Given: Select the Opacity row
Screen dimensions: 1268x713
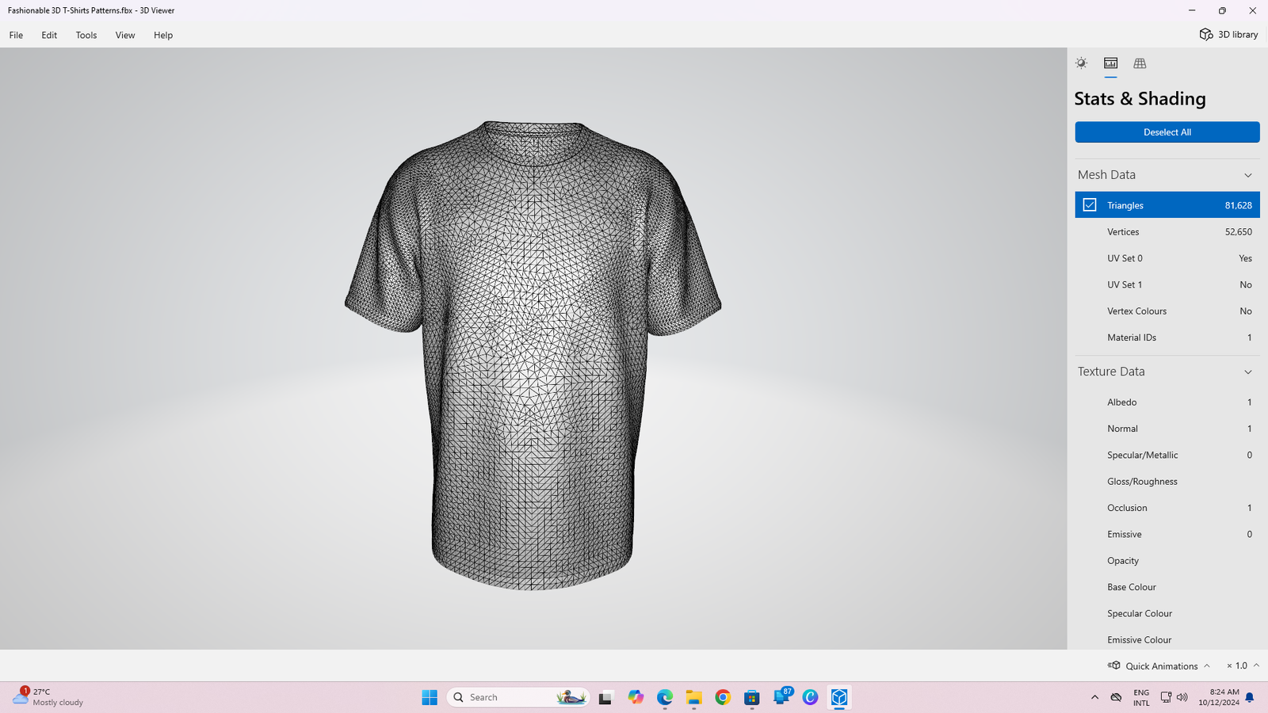Looking at the screenshot, I should click(x=1167, y=561).
